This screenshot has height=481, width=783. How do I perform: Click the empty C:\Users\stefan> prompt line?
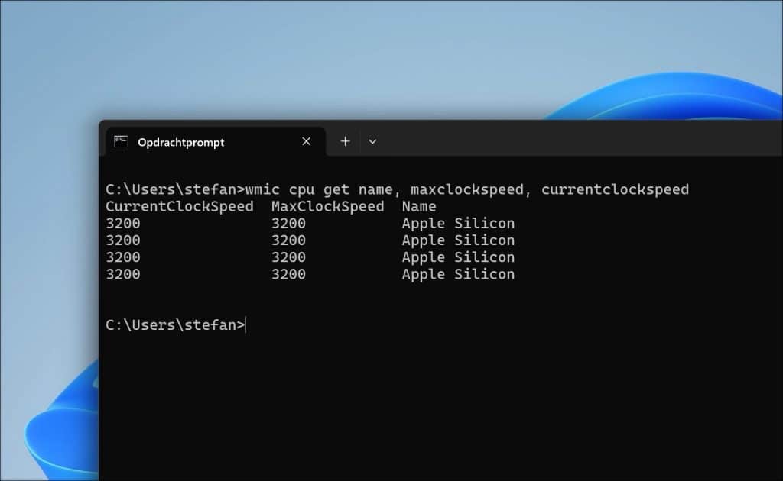click(175, 325)
